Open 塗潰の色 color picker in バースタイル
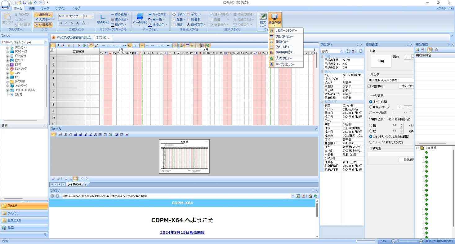455x244 pixels. point(158,24)
